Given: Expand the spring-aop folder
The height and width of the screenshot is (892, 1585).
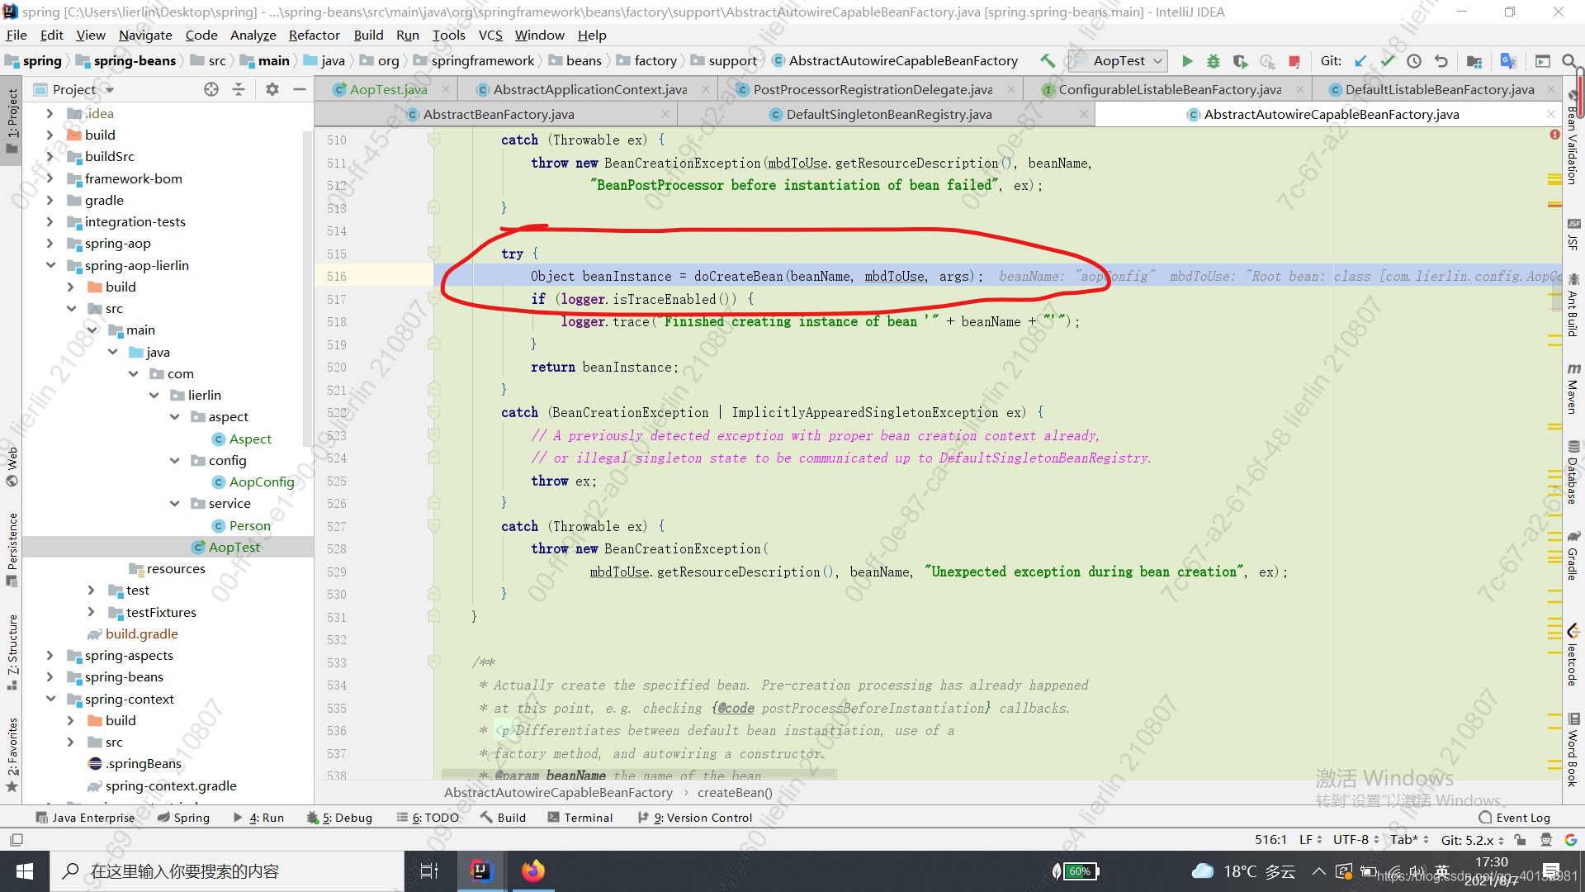Looking at the screenshot, I should [50, 244].
